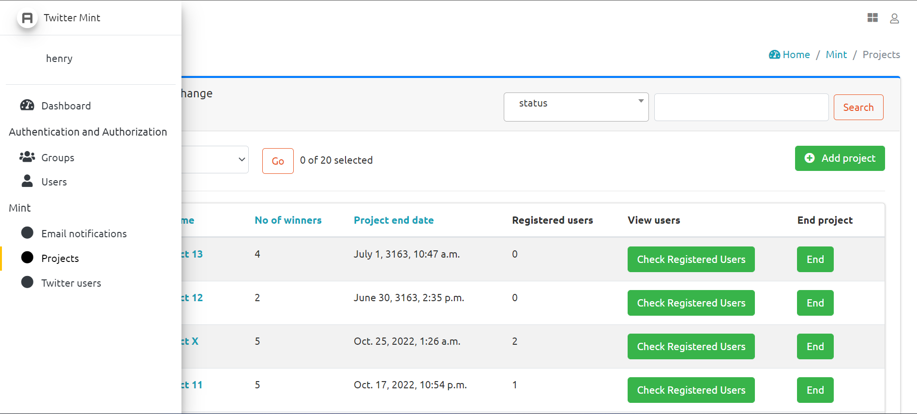Viewport: 917px width, 414px height.
Task: Go to the Home breadcrumb link
Action: click(x=796, y=55)
